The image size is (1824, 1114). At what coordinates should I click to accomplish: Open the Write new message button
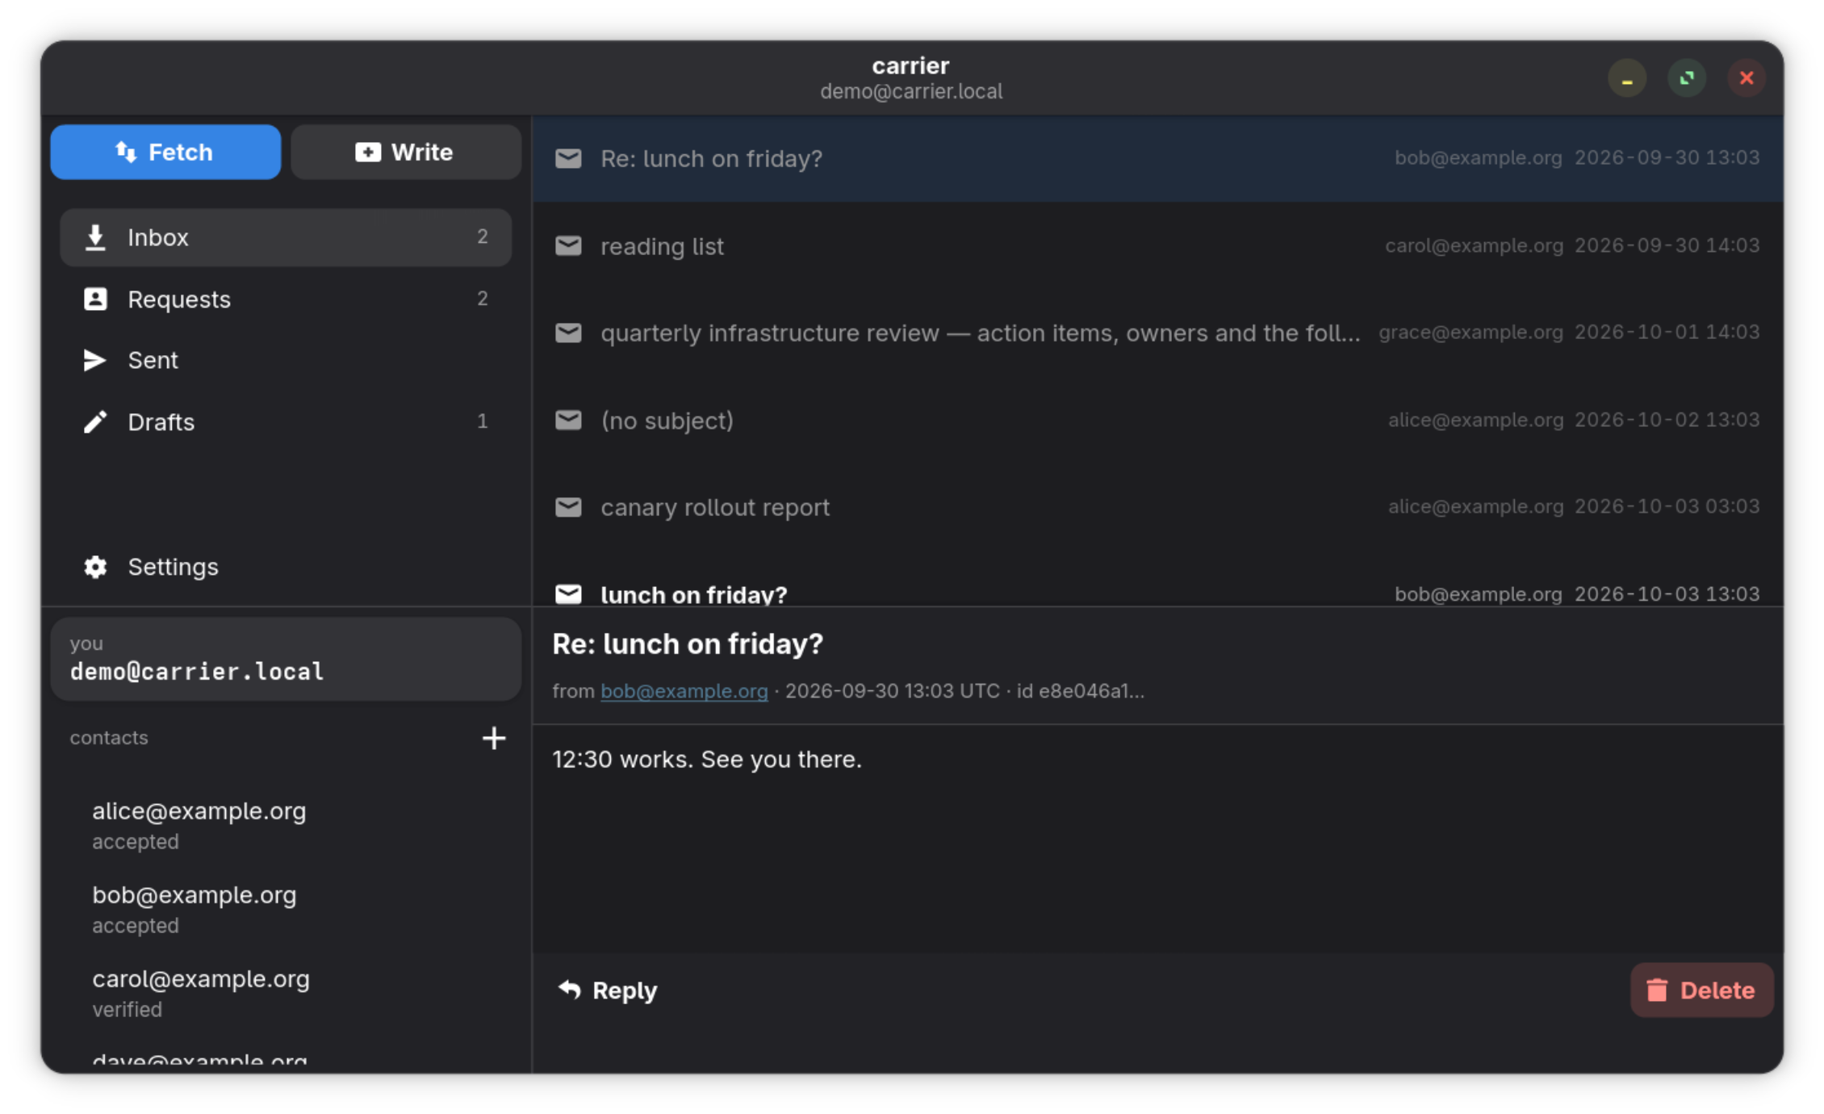click(405, 152)
